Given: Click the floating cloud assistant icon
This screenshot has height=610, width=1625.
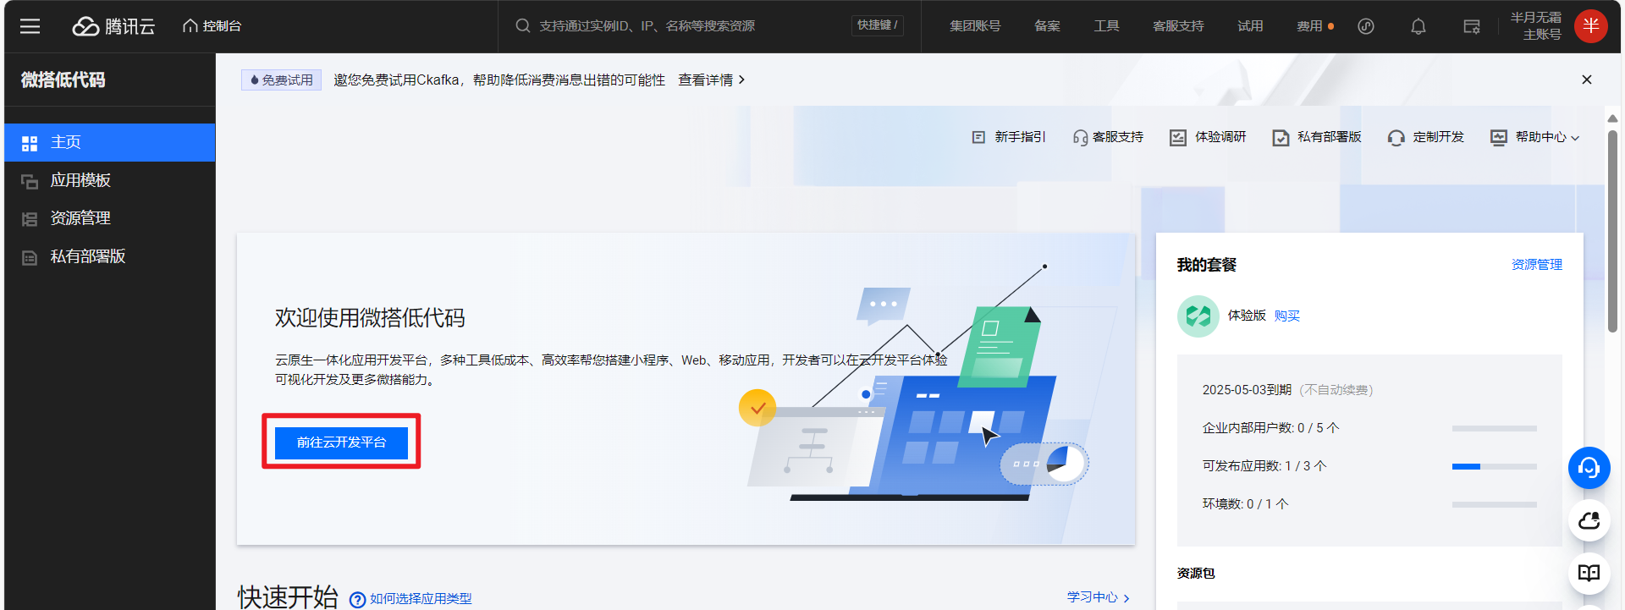Looking at the screenshot, I should (x=1589, y=521).
